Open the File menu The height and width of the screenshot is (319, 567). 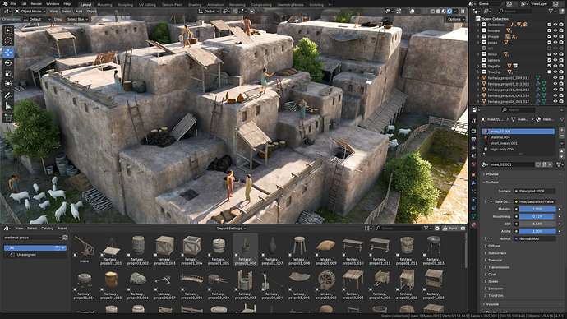click(13, 4)
